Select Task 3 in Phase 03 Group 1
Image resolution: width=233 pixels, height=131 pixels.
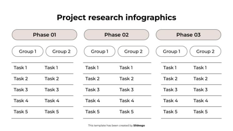(x=170, y=90)
